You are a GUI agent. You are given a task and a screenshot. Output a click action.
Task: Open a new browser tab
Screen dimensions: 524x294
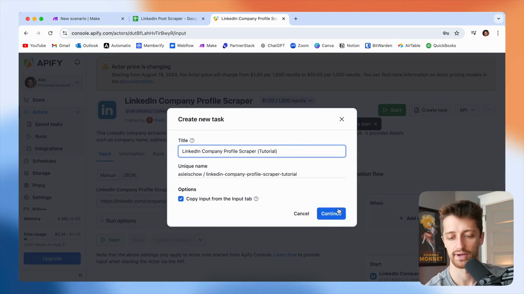296,18
